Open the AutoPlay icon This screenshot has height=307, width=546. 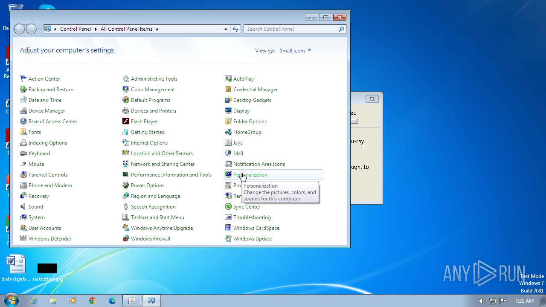coord(228,78)
